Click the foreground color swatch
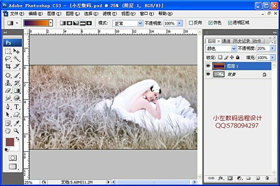The image size is (280, 186). pyautogui.click(x=10, y=142)
